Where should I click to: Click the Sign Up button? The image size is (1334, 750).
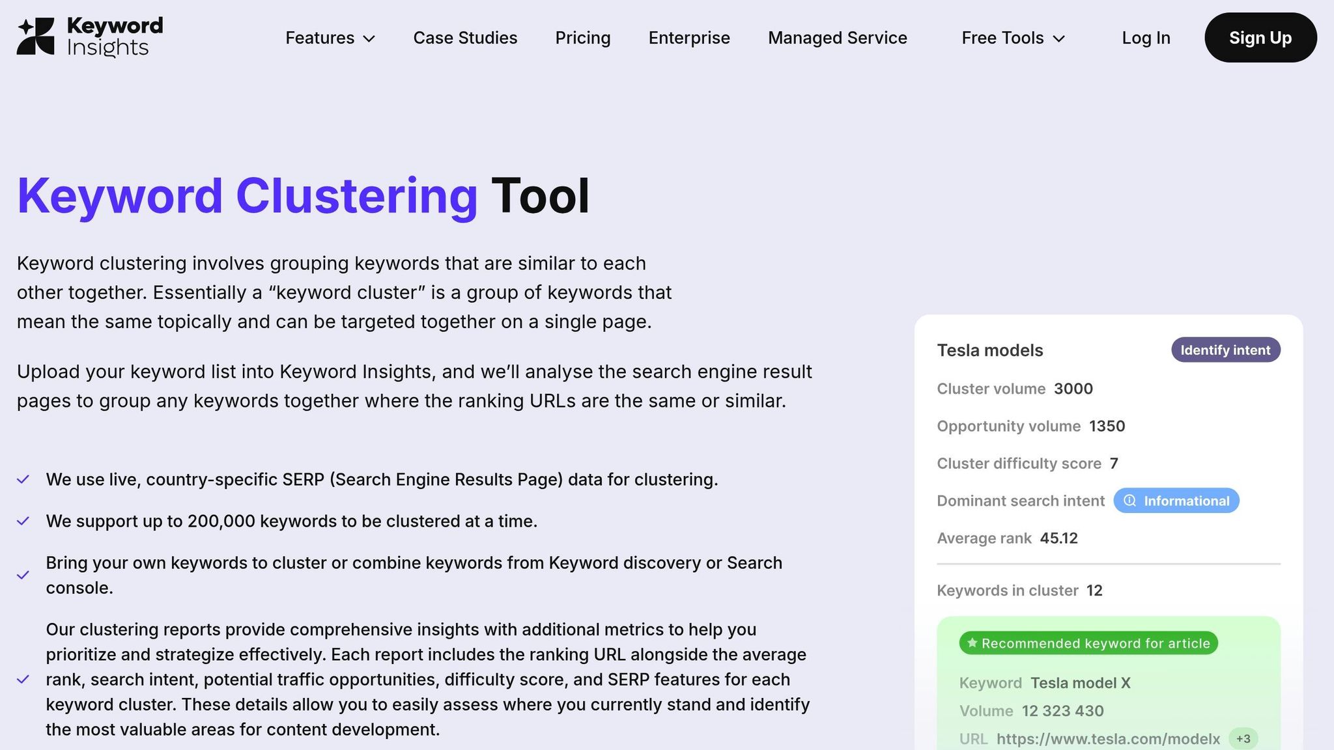coord(1260,37)
